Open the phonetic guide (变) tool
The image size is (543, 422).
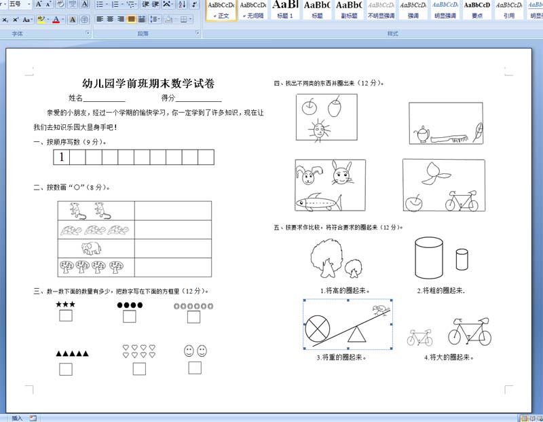pos(73,4)
